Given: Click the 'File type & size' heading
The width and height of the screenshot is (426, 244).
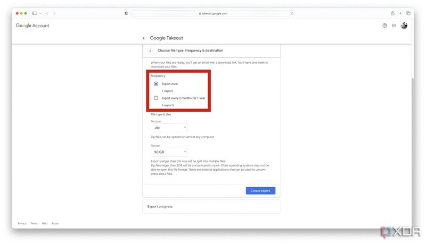Looking at the screenshot, I should (x=161, y=114).
